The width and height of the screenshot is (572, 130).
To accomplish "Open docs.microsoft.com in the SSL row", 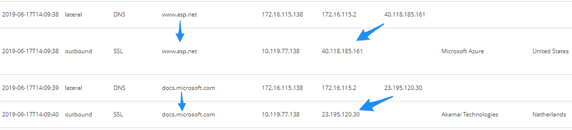I will tap(188, 115).
